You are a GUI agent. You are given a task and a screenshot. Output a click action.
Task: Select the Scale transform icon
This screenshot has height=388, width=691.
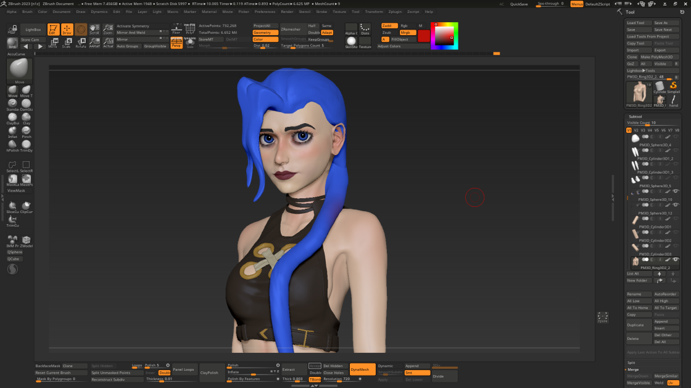[67, 42]
